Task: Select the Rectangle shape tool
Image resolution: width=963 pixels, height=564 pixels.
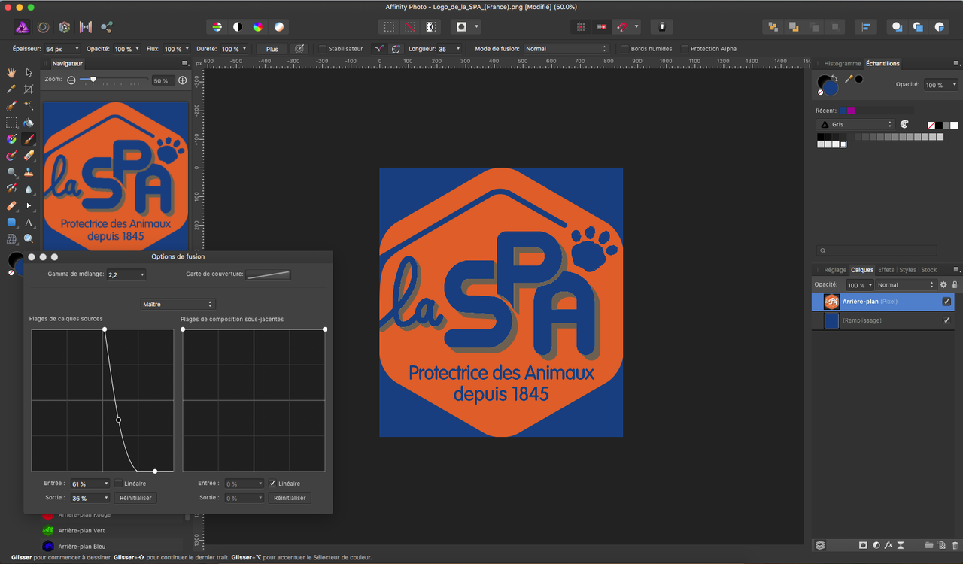Action: [x=11, y=223]
